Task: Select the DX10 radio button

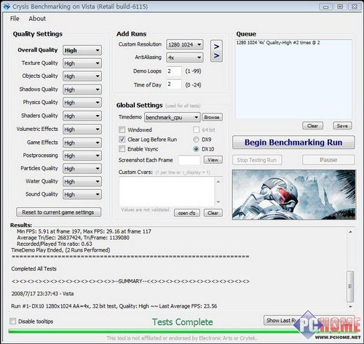Action: coord(196,149)
